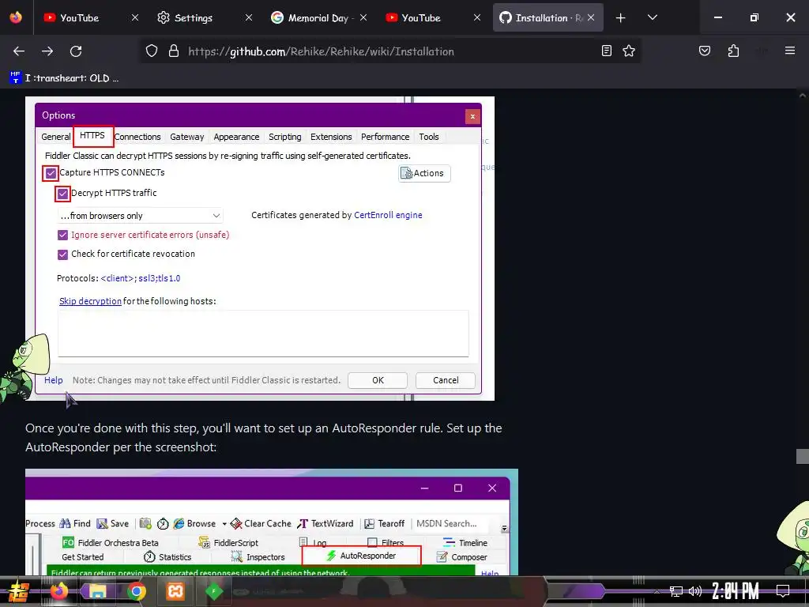Select the Connections tab in Options

click(x=137, y=137)
